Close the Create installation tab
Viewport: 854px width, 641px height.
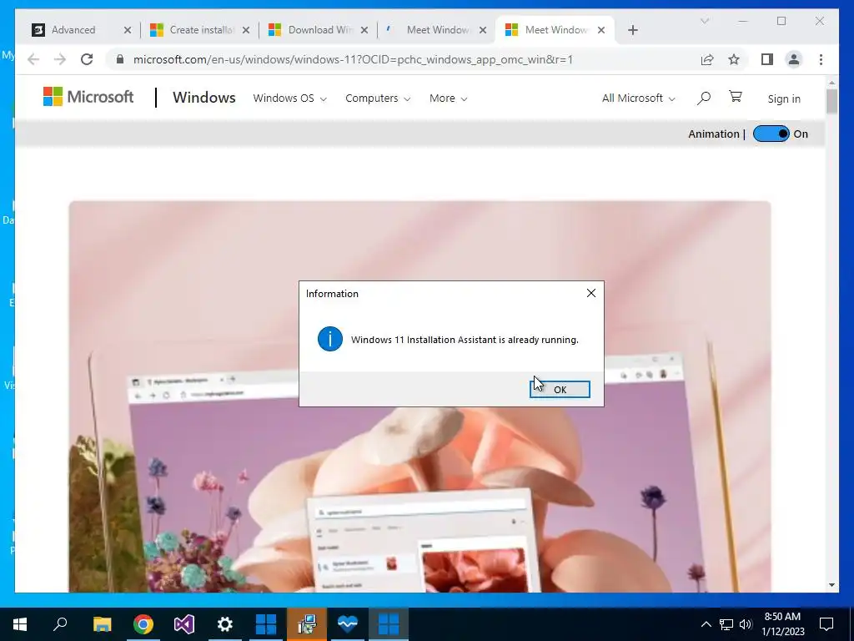point(246,30)
